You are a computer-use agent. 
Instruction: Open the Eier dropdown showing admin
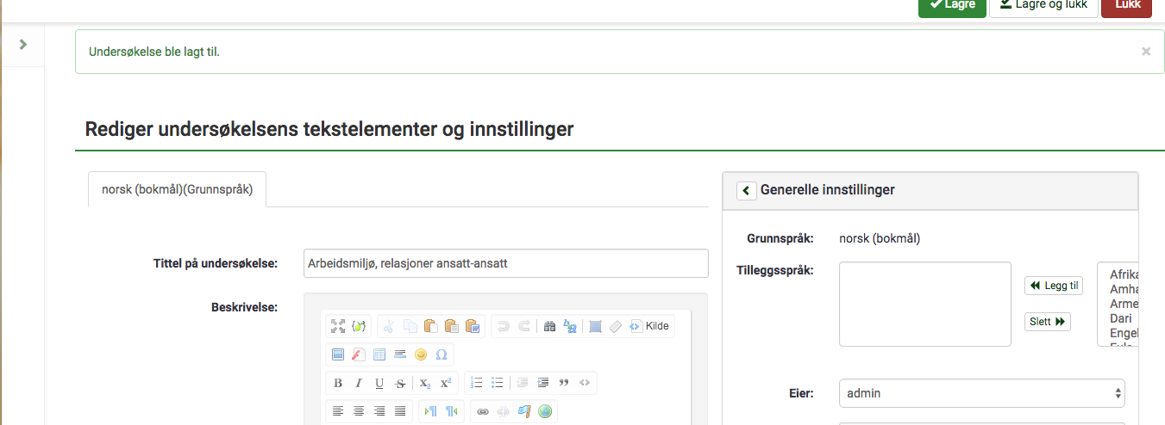982,393
